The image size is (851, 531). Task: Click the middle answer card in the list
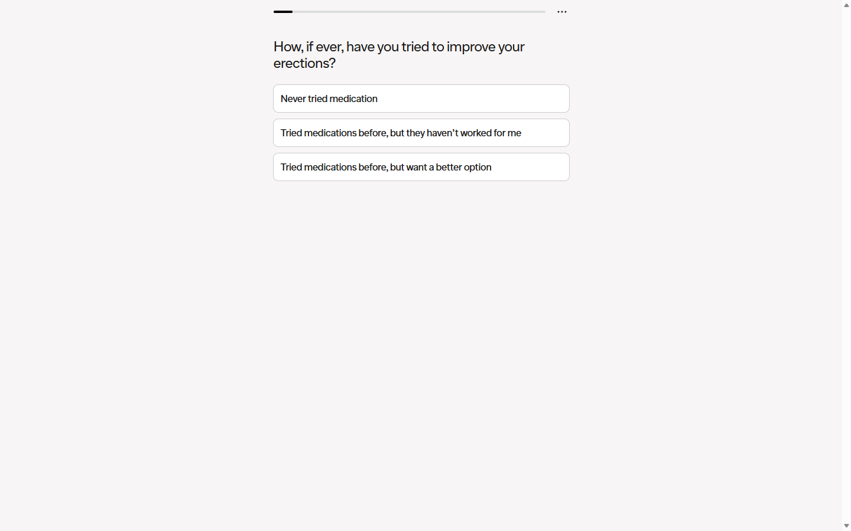click(x=421, y=133)
